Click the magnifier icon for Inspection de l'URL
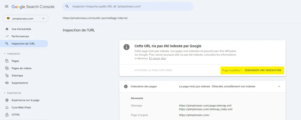This screenshot has width=301, height=120. (x=7, y=44)
